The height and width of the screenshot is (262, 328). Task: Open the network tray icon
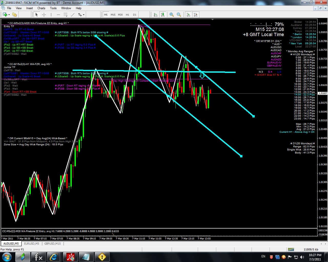pyautogui.click(x=296, y=257)
